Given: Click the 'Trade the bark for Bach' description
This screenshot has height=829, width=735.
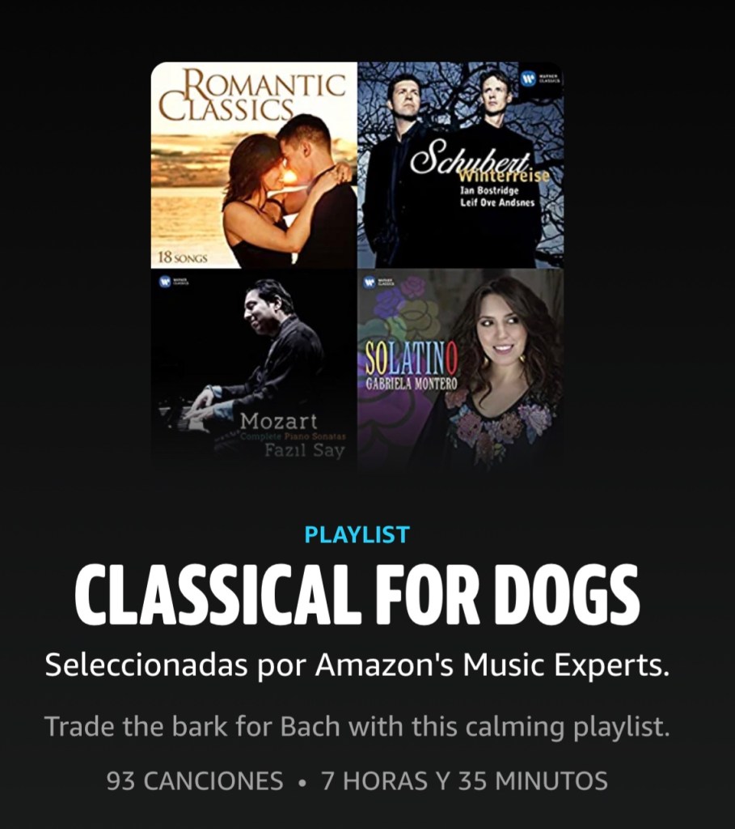Looking at the screenshot, I should point(357,727).
